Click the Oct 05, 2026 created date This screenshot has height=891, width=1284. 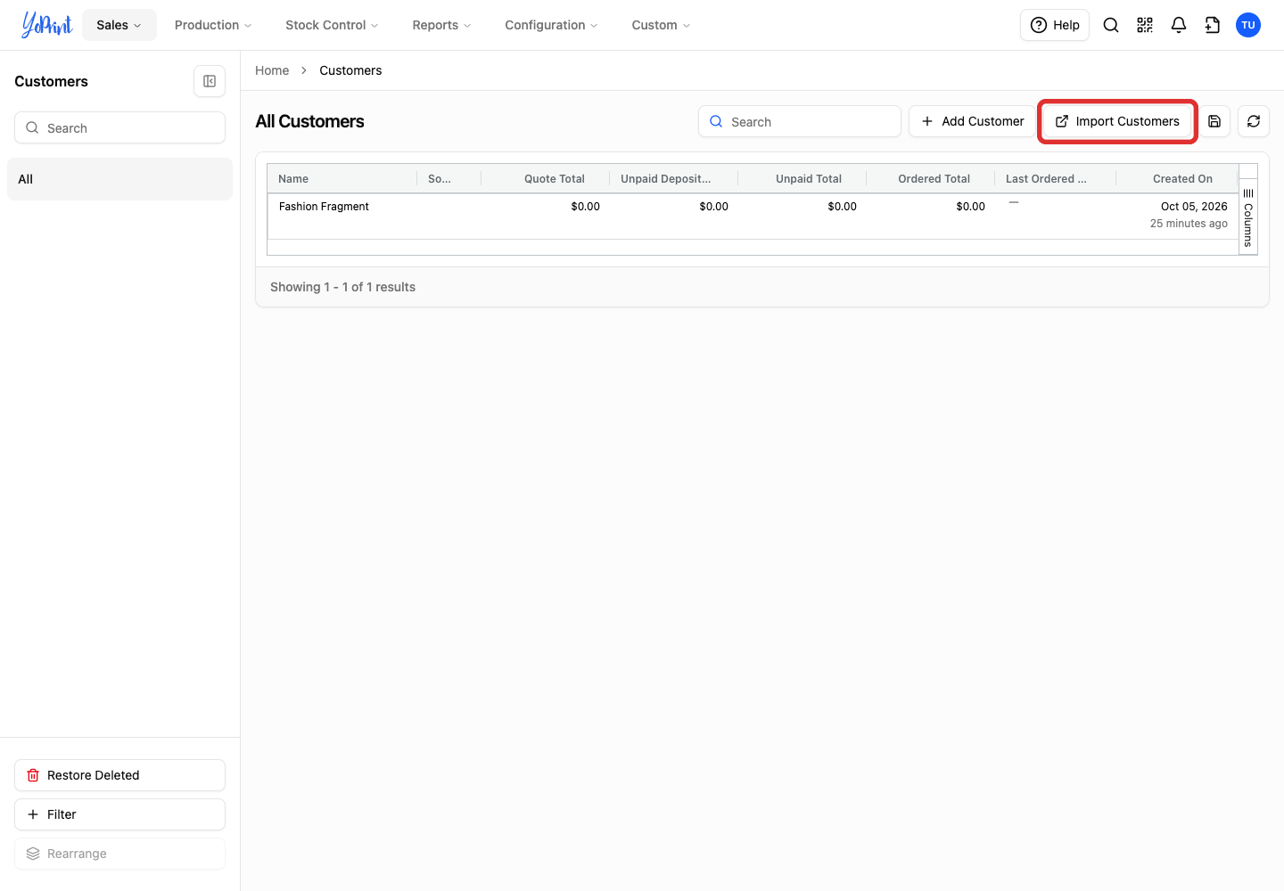click(1194, 207)
